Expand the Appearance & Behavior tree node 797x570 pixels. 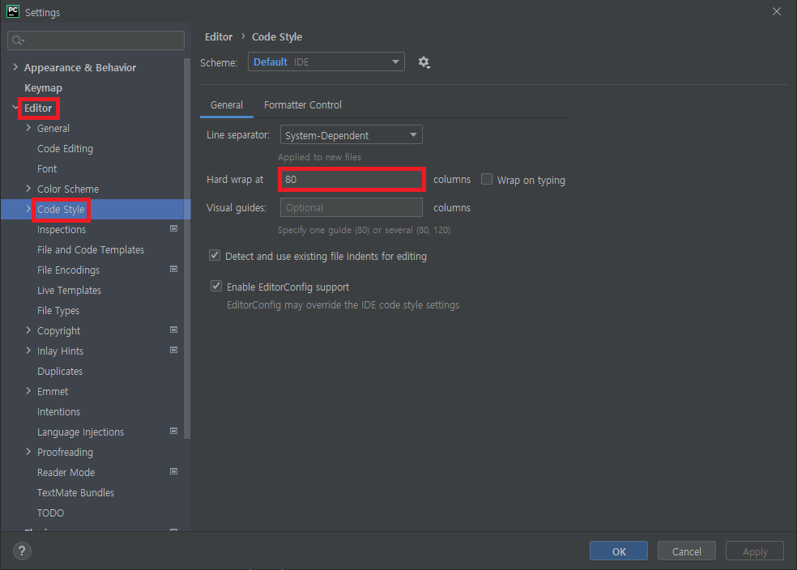coord(15,67)
